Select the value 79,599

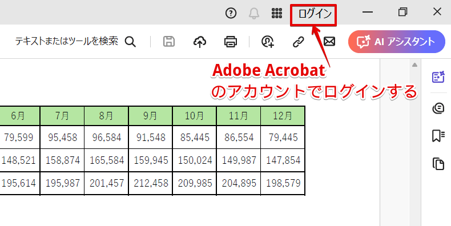(x=18, y=138)
